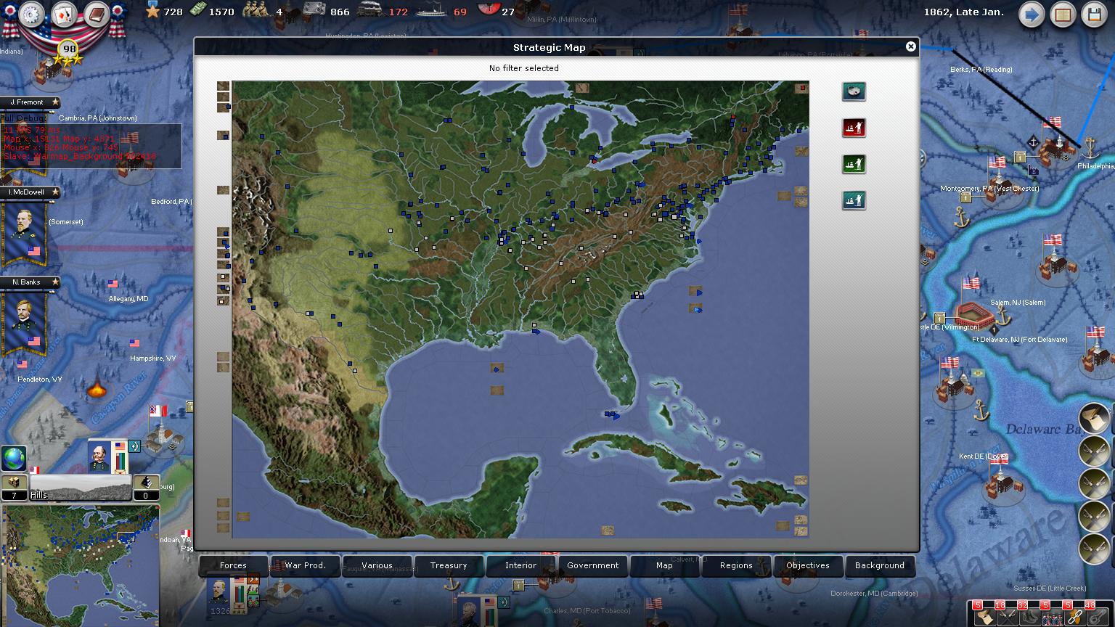
Task: Open the War Prod. tab
Action: (305, 565)
